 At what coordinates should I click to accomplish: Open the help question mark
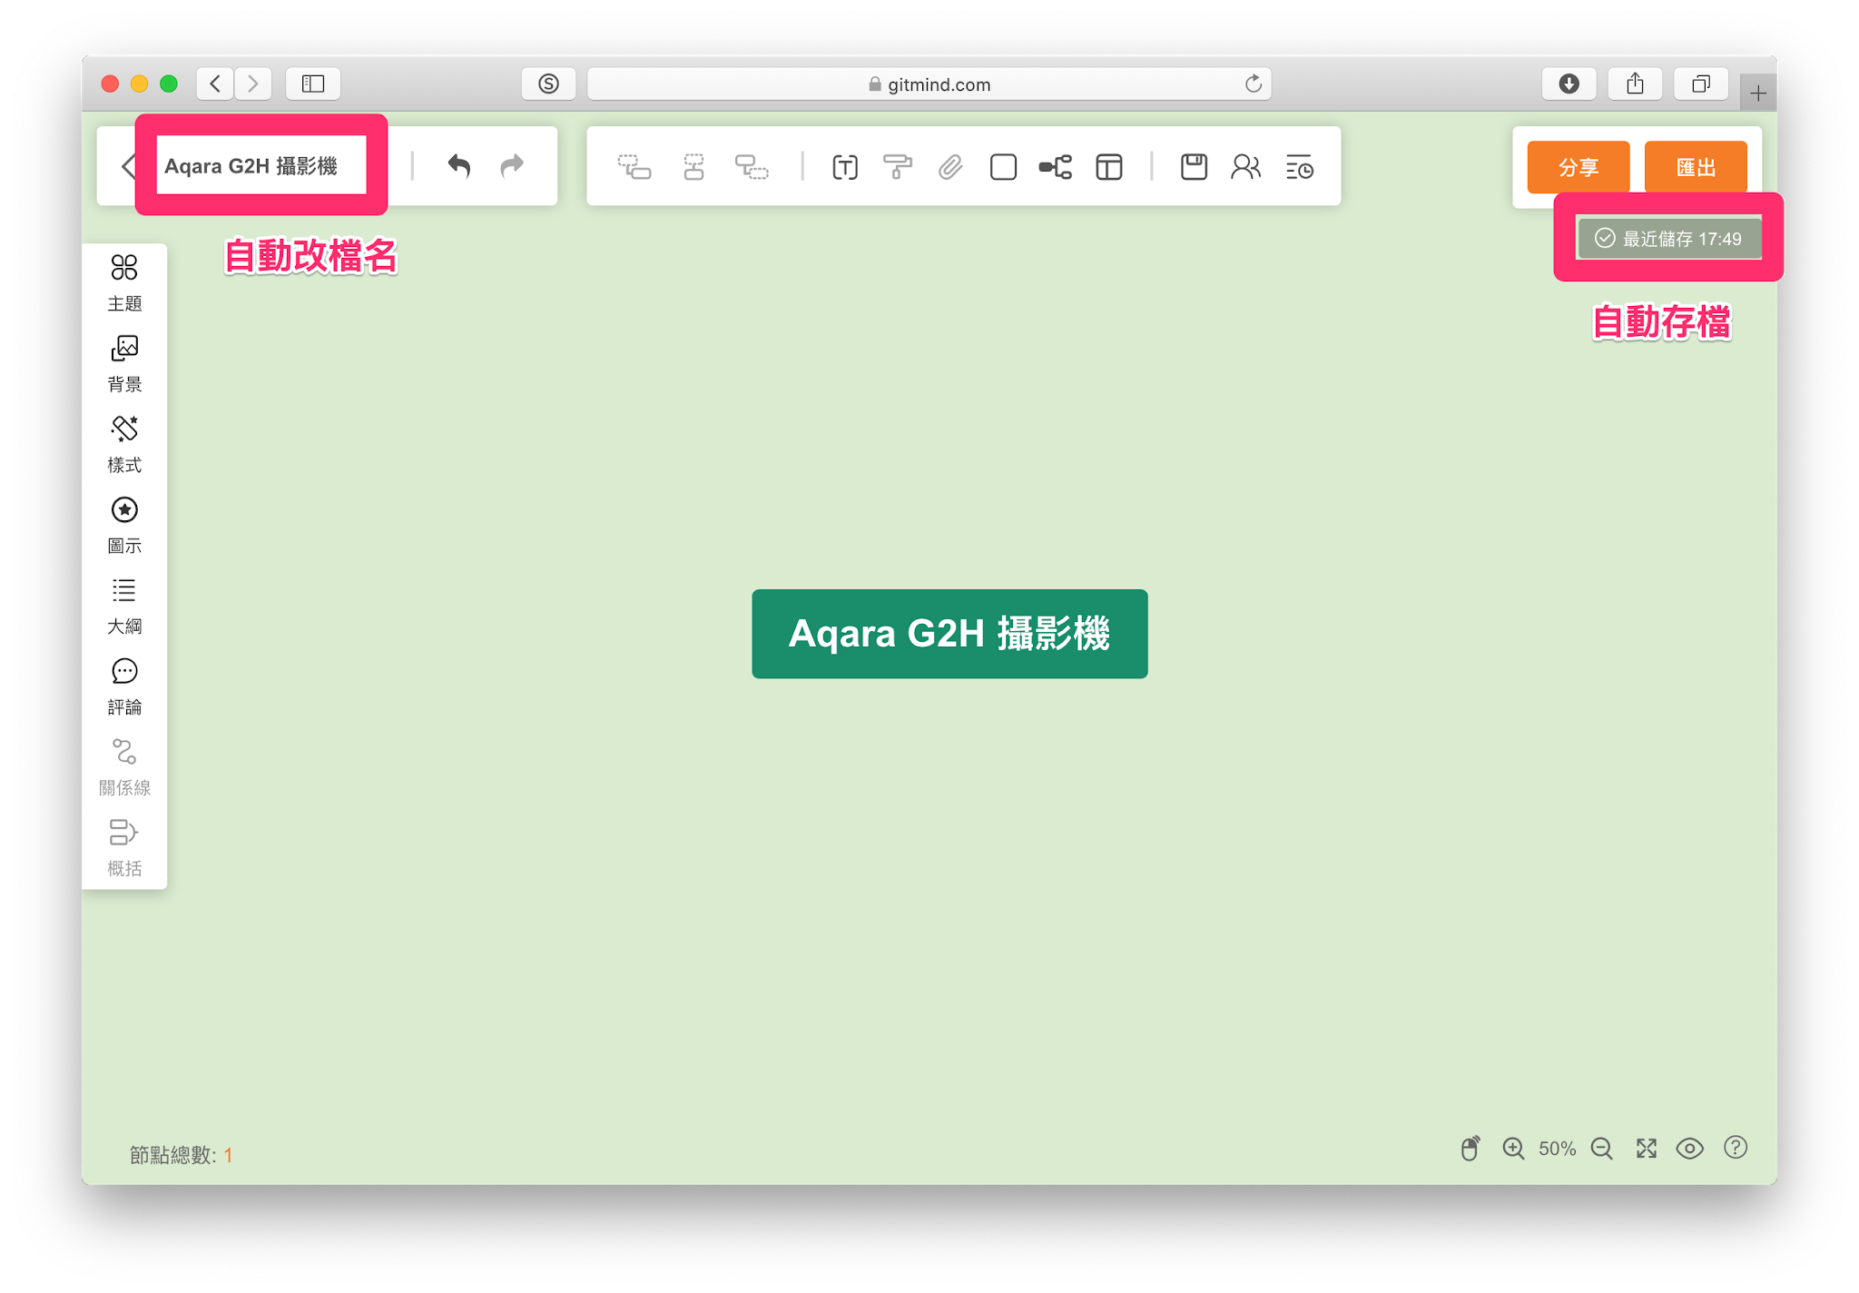pos(1736,1148)
